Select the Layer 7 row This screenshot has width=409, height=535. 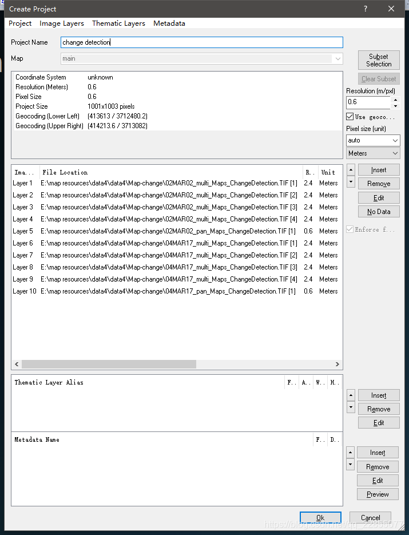(x=176, y=255)
